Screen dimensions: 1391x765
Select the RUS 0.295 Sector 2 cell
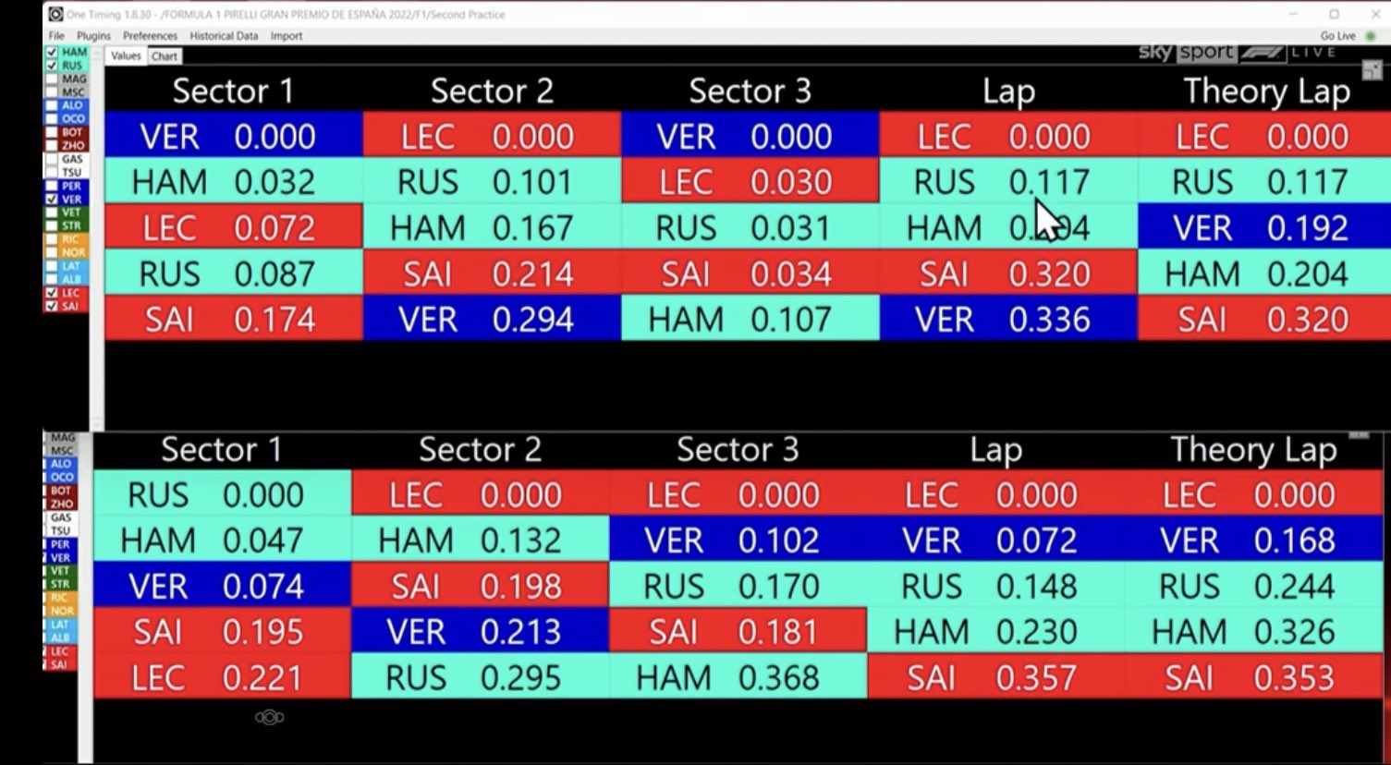pyautogui.click(x=480, y=678)
